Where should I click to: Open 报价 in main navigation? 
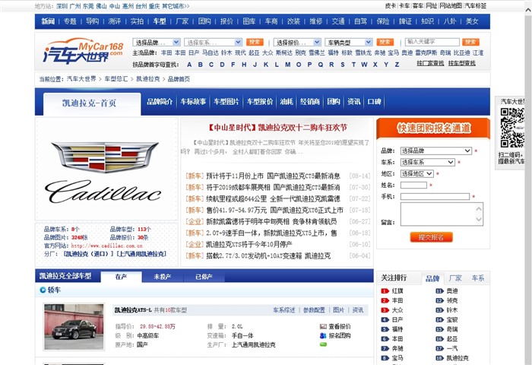[226, 21]
